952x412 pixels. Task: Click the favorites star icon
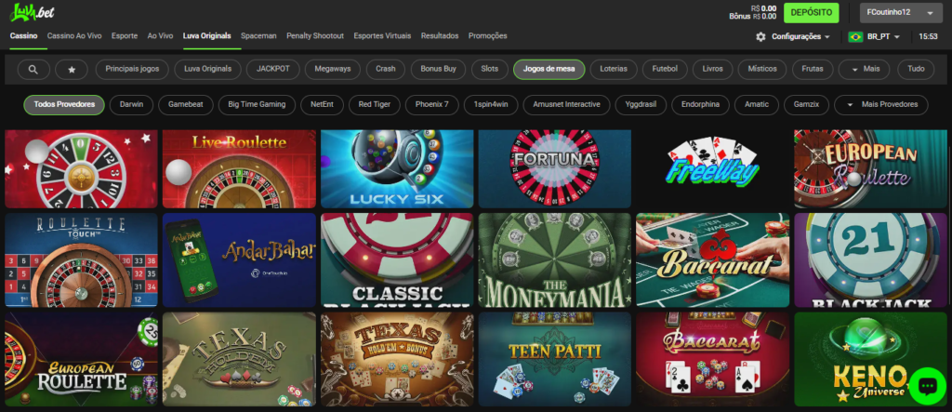point(72,70)
